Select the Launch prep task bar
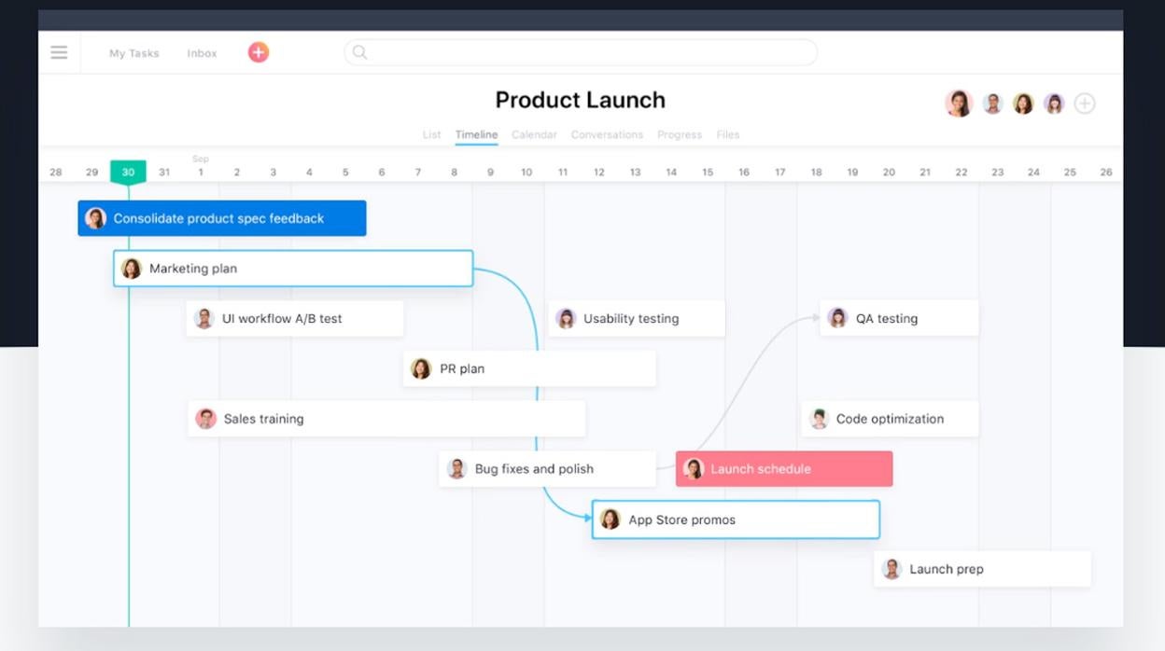1165x651 pixels. (x=980, y=569)
